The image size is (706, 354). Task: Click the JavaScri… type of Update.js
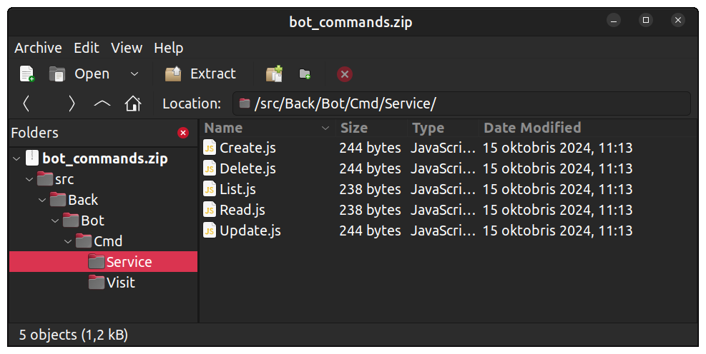pyautogui.click(x=443, y=231)
